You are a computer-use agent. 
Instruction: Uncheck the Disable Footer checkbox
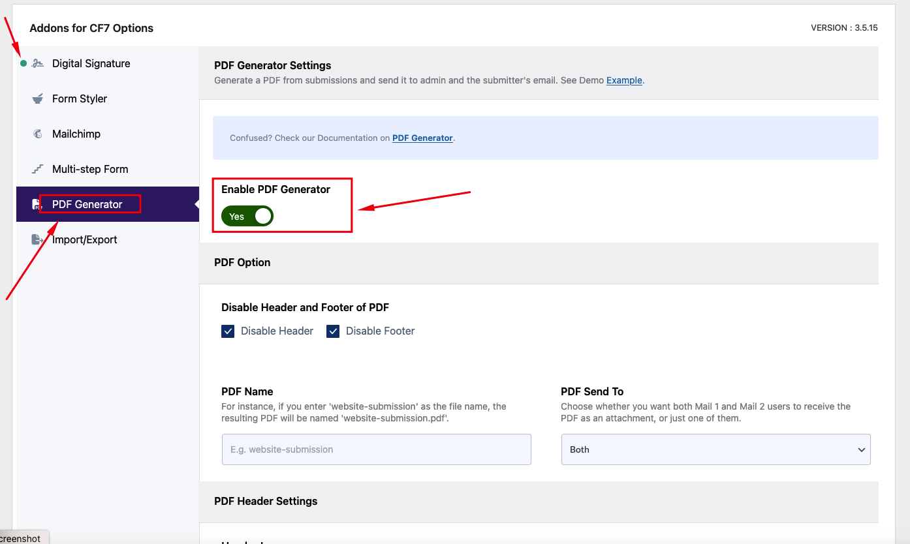pyautogui.click(x=333, y=331)
